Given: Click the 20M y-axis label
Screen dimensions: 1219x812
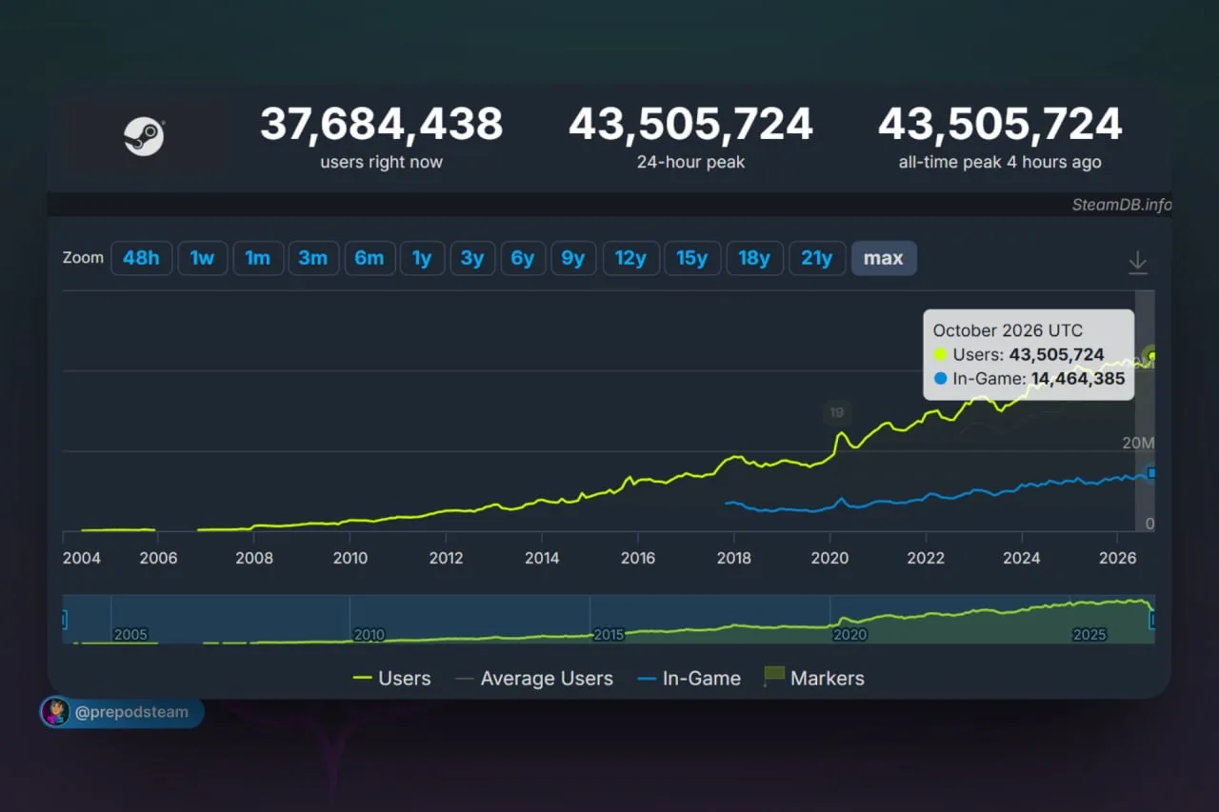Looking at the screenshot, I should point(1138,443).
